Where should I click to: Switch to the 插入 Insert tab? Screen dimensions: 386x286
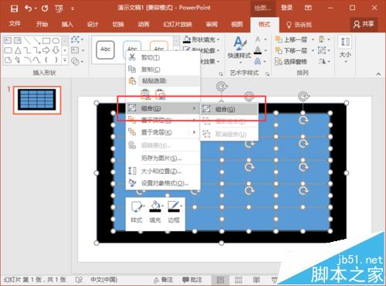tap(67, 24)
